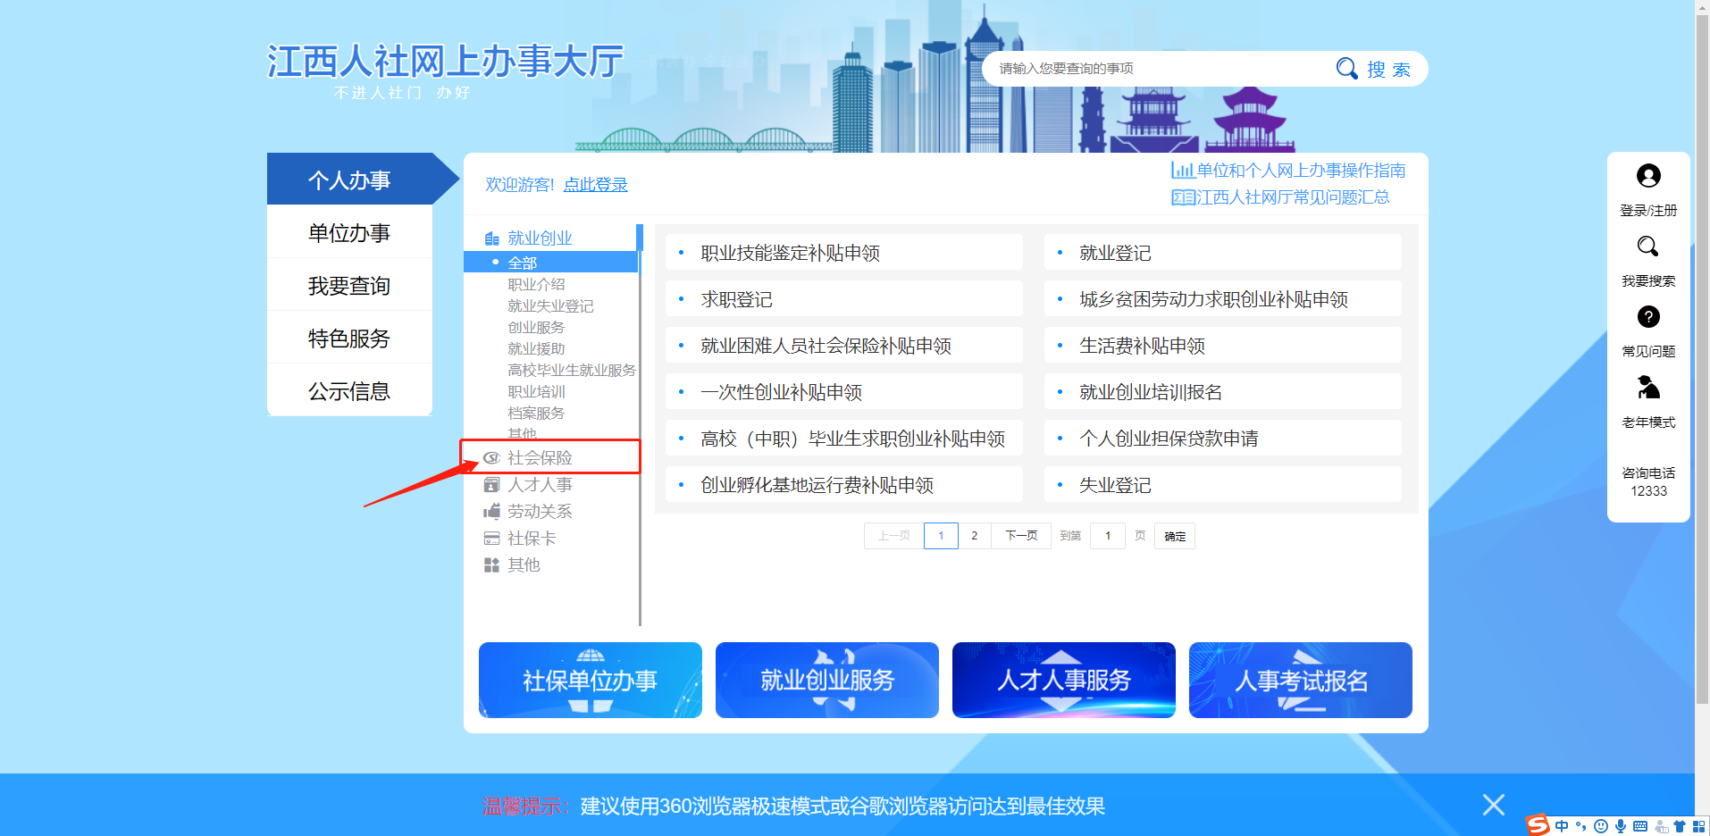The width and height of the screenshot is (1710, 836).
Task: Expand the 社会保险 category
Action: click(540, 458)
